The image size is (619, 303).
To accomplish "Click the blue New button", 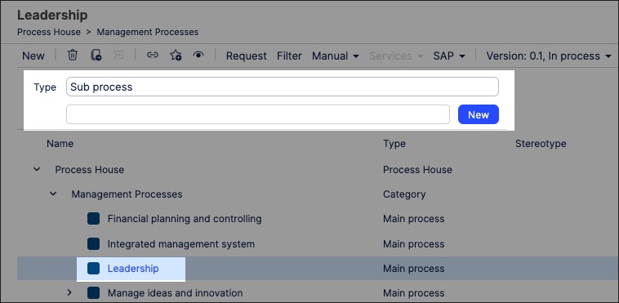I will pos(479,114).
